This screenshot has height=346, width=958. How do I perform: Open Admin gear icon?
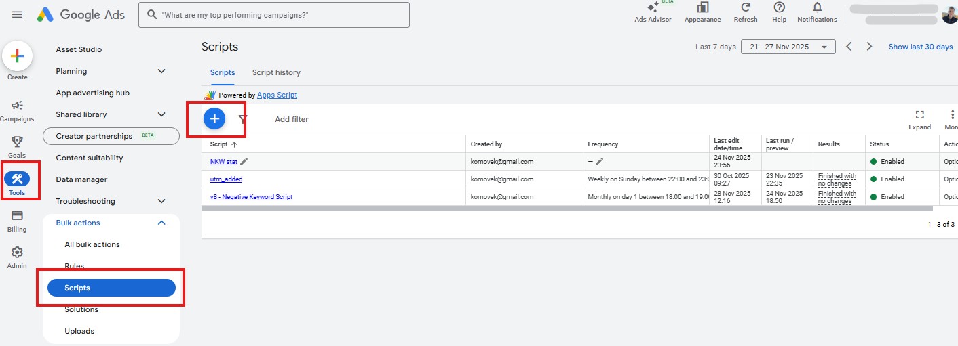(17, 253)
